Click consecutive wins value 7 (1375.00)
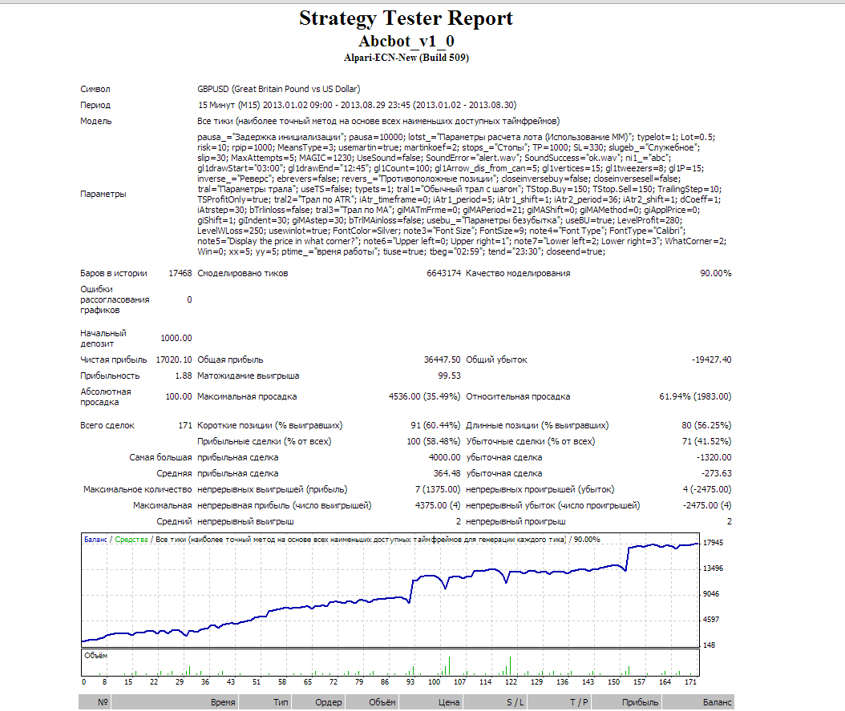The image size is (845, 711). click(x=438, y=490)
